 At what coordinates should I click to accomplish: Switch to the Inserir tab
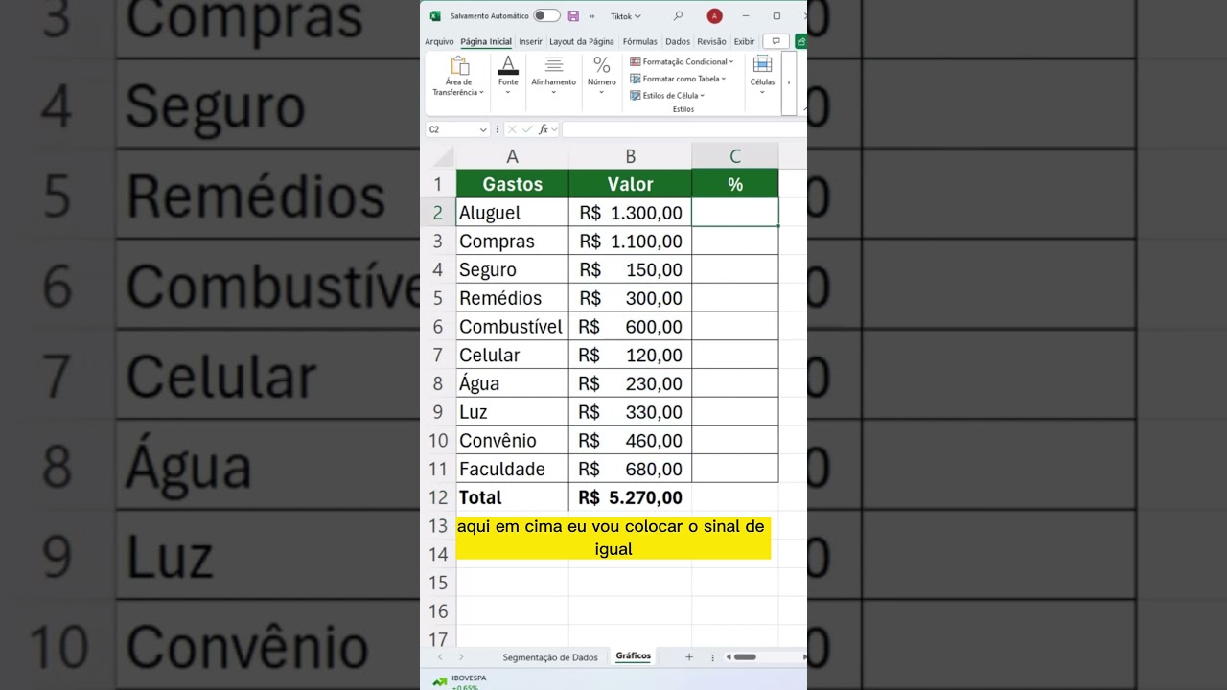tap(530, 41)
